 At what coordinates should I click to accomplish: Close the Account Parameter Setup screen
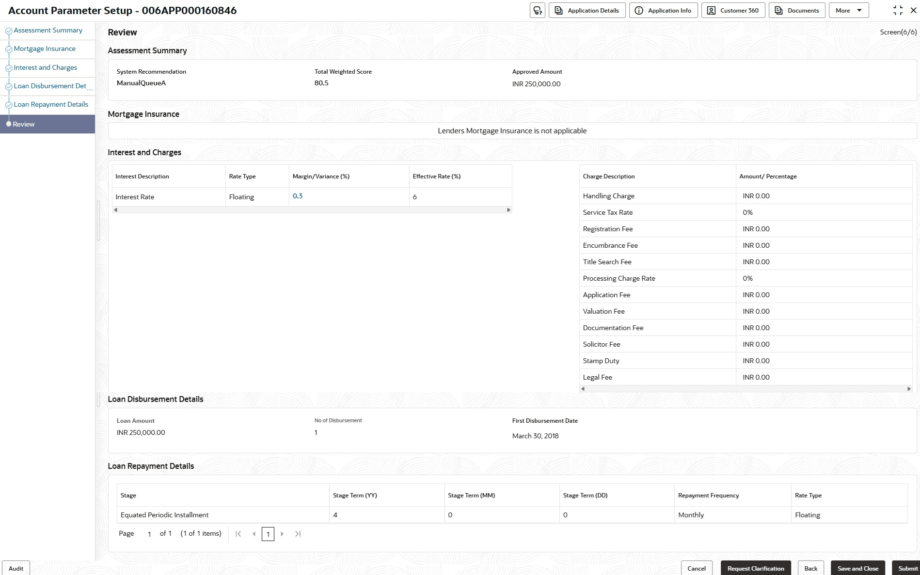(913, 10)
